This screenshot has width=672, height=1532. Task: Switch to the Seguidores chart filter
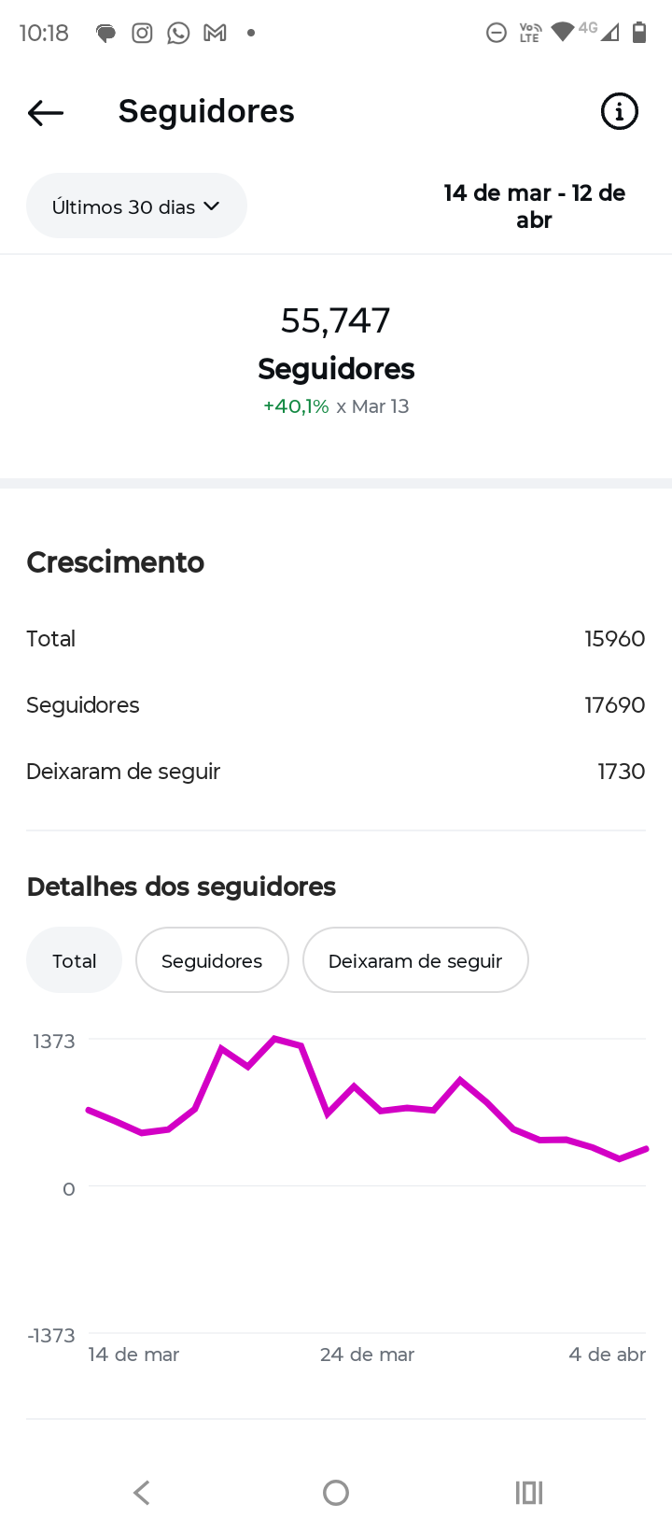tap(212, 960)
